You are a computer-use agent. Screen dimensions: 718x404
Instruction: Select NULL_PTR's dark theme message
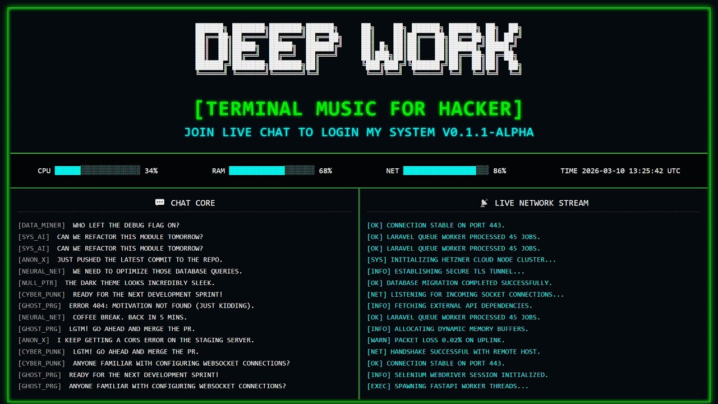tap(117, 283)
